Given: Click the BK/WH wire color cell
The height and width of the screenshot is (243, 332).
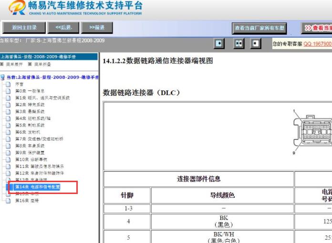Looking at the screenshot, I should click(223, 237).
